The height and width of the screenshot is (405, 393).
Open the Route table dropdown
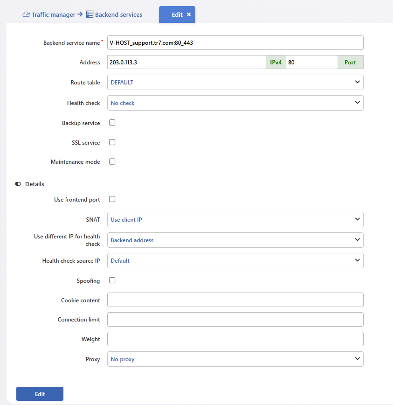pyautogui.click(x=235, y=83)
